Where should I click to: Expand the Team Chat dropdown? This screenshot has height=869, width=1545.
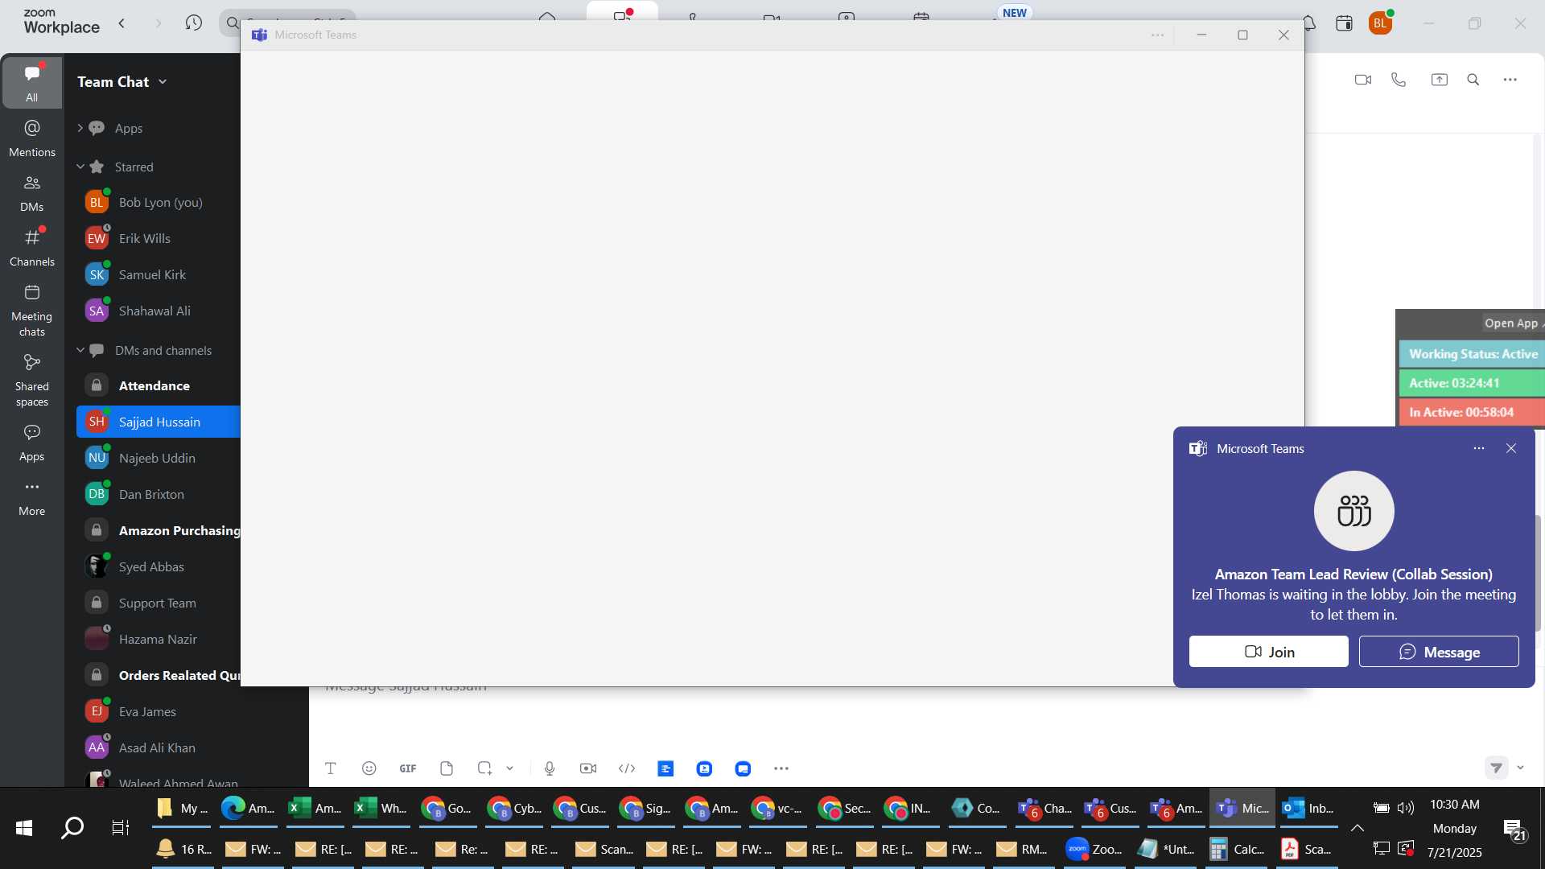click(163, 81)
